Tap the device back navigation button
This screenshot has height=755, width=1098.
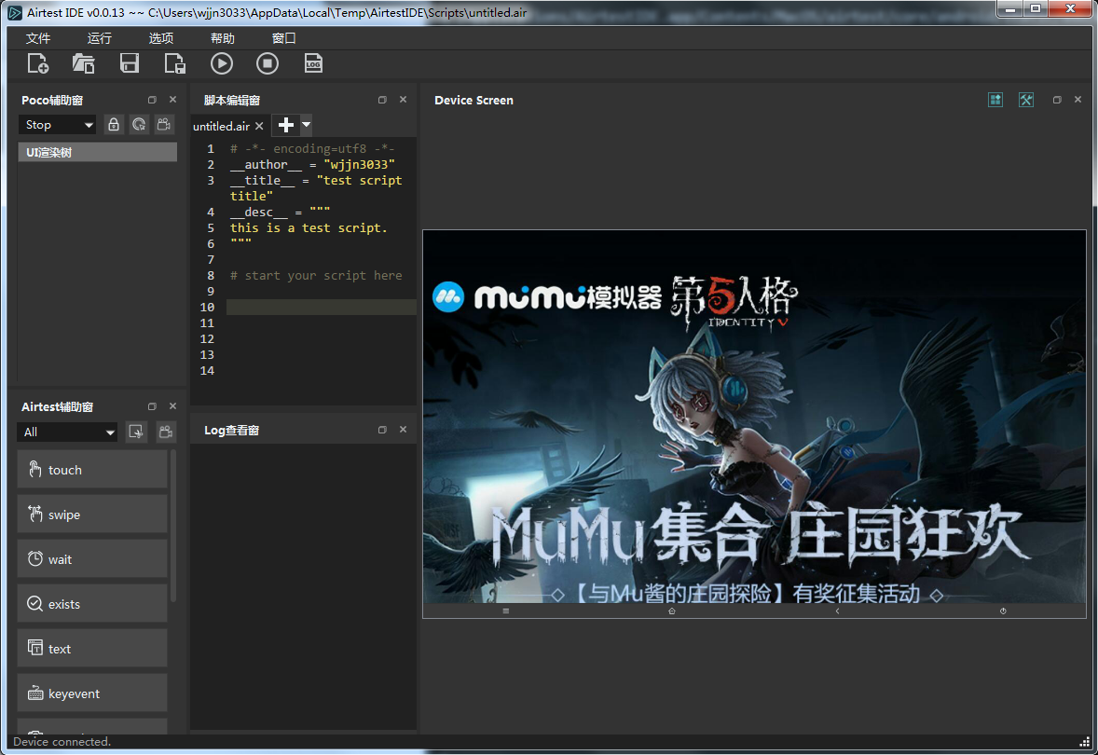click(838, 611)
